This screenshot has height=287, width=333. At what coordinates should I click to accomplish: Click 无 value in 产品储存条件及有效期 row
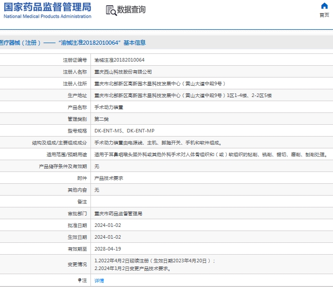point(97,166)
